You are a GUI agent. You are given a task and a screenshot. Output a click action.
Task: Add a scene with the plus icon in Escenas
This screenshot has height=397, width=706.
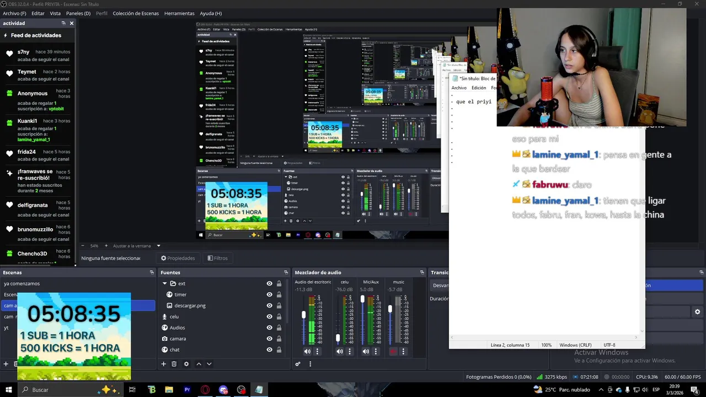point(6,364)
